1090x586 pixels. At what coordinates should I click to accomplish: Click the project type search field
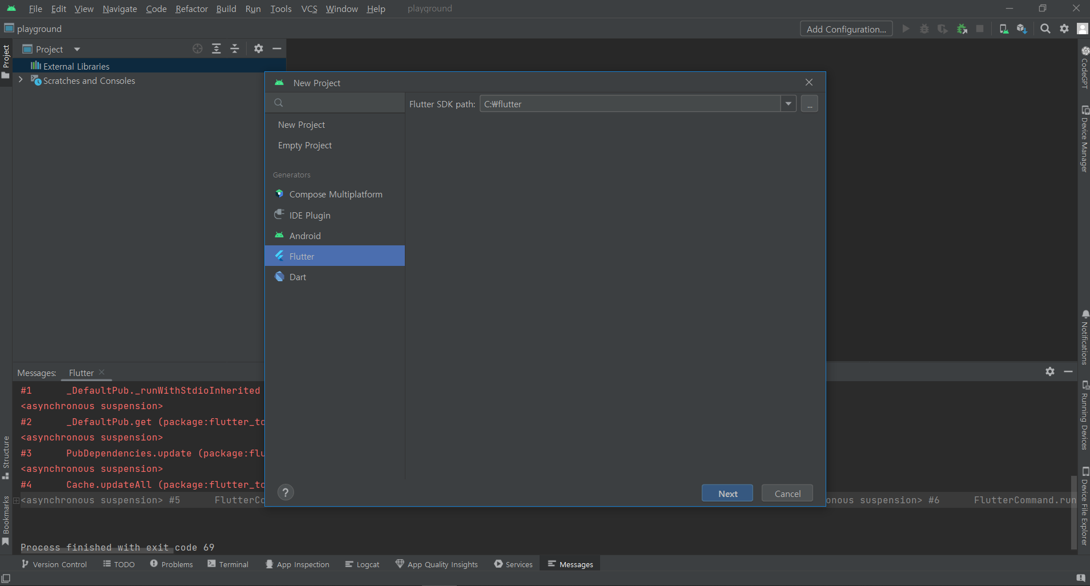pyautogui.click(x=335, y=103)
